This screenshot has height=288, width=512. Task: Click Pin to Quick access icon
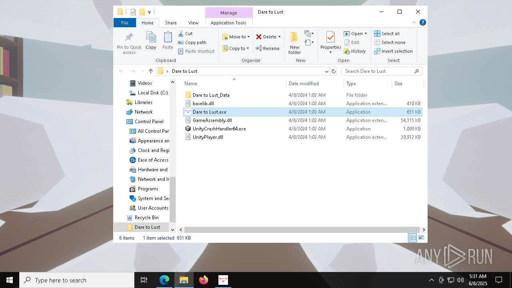(129, 38)
